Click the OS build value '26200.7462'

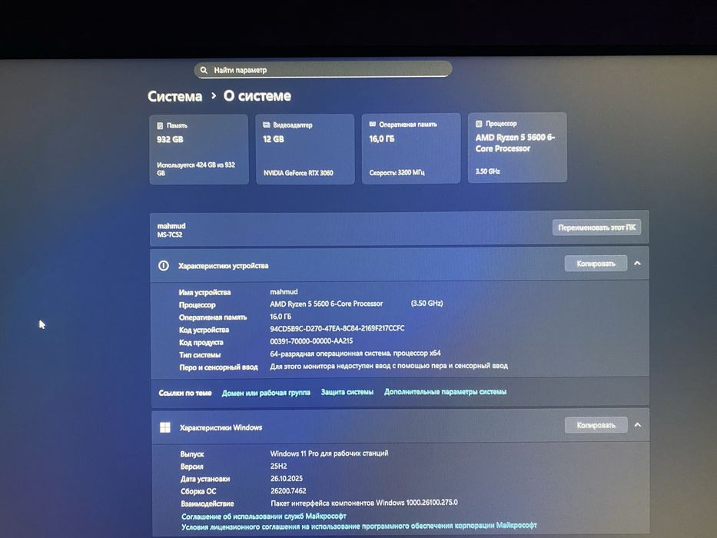[288, 491]
